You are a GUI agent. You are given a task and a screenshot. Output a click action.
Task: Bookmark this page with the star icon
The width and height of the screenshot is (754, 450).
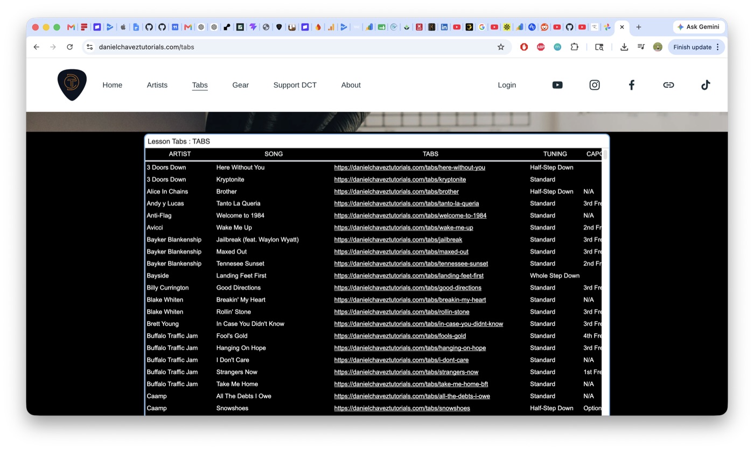tap(501, 47)
